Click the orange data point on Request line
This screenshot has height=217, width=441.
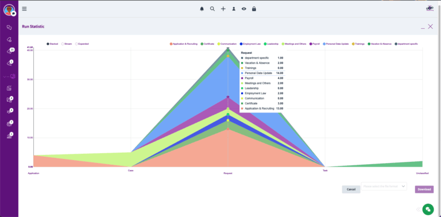click(x=228, y=129)
